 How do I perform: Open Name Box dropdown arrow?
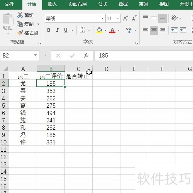tap(36, 55)
